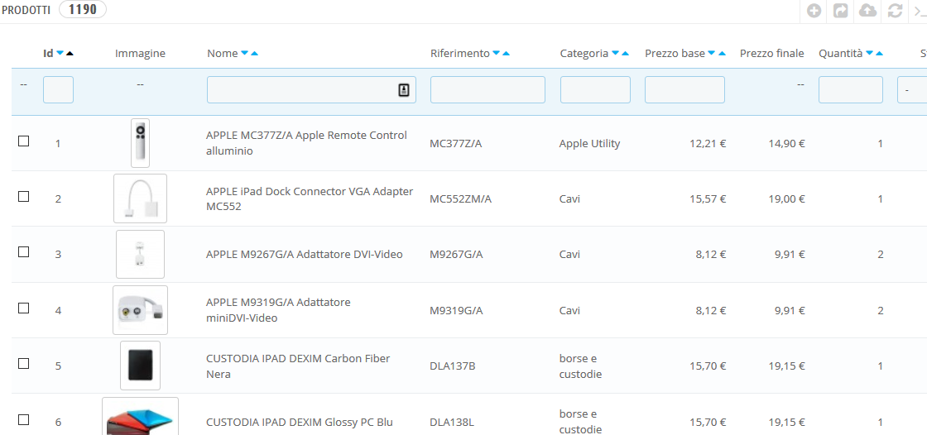Select checkbox for APPLE M9267G/A row
927x435 pixels.
tap(24, 252)
